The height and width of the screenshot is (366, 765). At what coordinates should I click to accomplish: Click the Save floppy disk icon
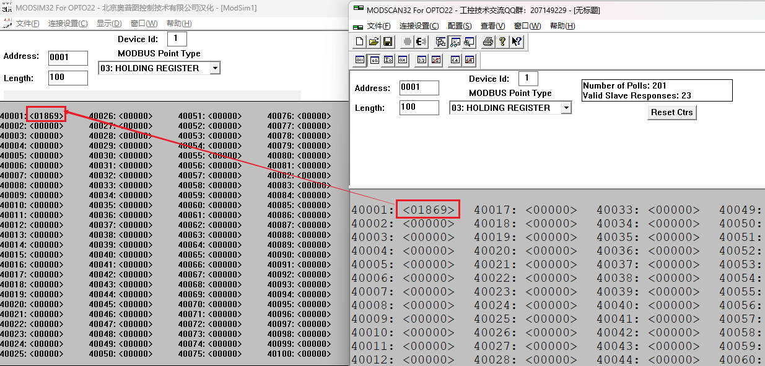(x=388, y=41)
